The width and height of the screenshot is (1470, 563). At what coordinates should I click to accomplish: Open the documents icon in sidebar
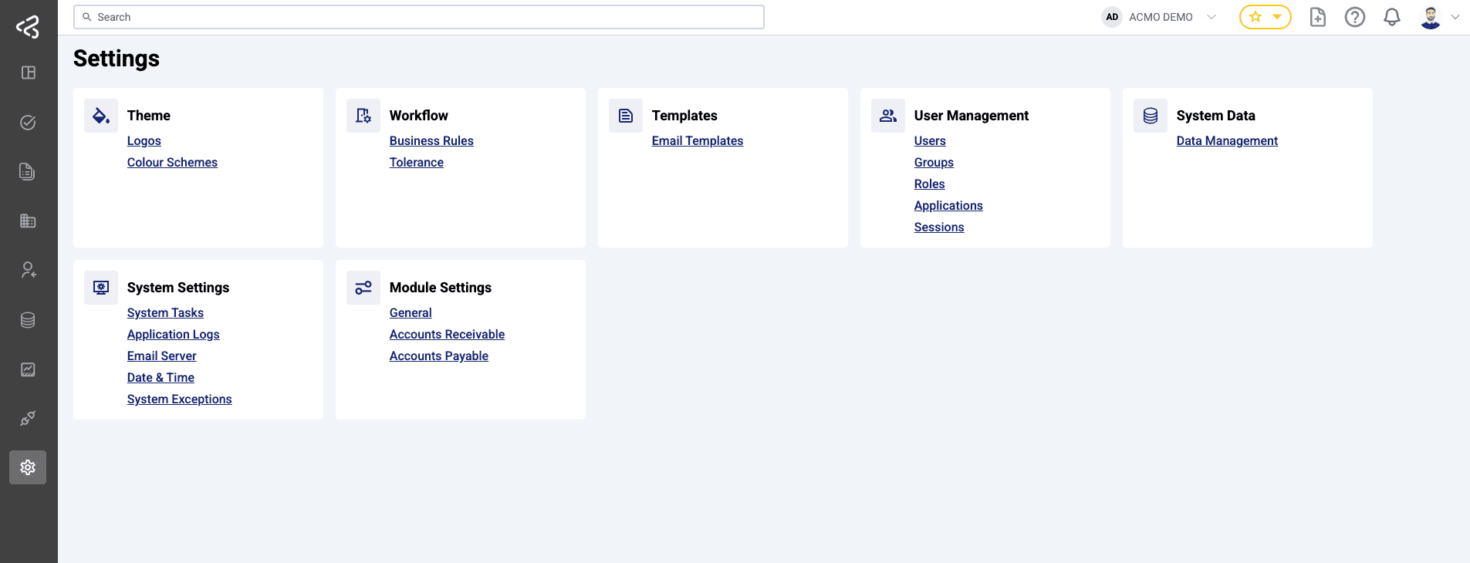[28, 171]
